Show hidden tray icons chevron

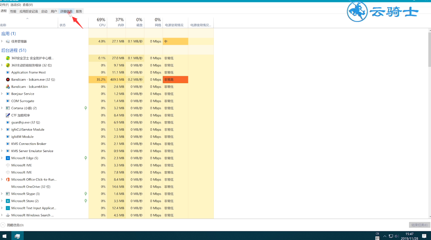coord(385,236)
